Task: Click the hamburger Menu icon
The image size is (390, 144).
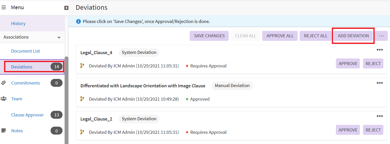Action: 4,7
